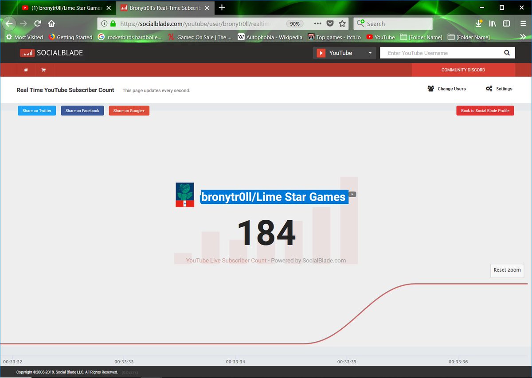Screen dimensions: 532x378
Task: Open the Library icon in toolbar
Action: [x=493, y=23]
